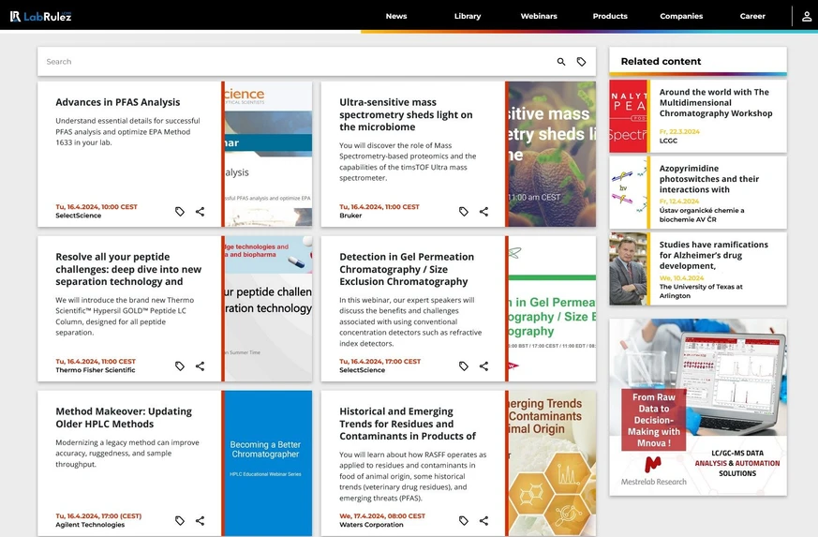Click tag icon on Advances in PFAS Analysis card
This screenshot has height=537, width=818.
[180, 212]
